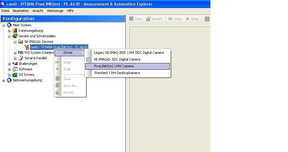Click the Konfiguration panel header
288x152 pixels.
click(x=63, y=19)
